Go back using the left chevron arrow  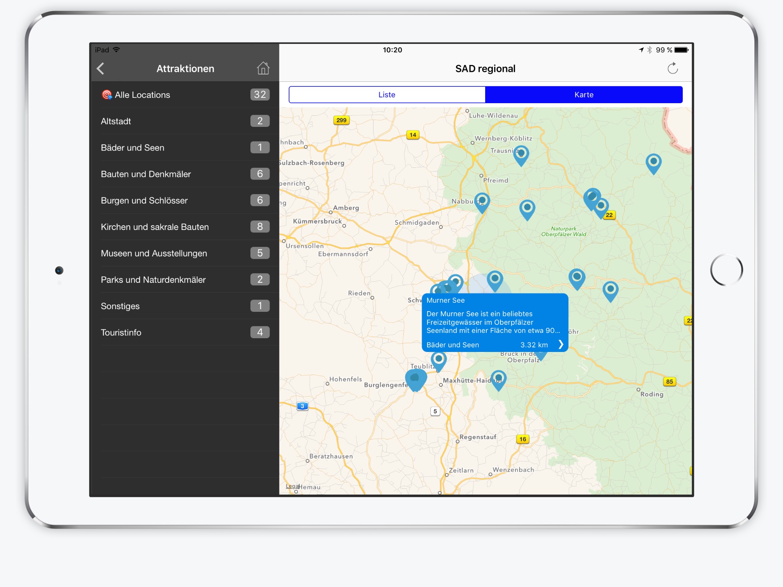tap(101, 69)
